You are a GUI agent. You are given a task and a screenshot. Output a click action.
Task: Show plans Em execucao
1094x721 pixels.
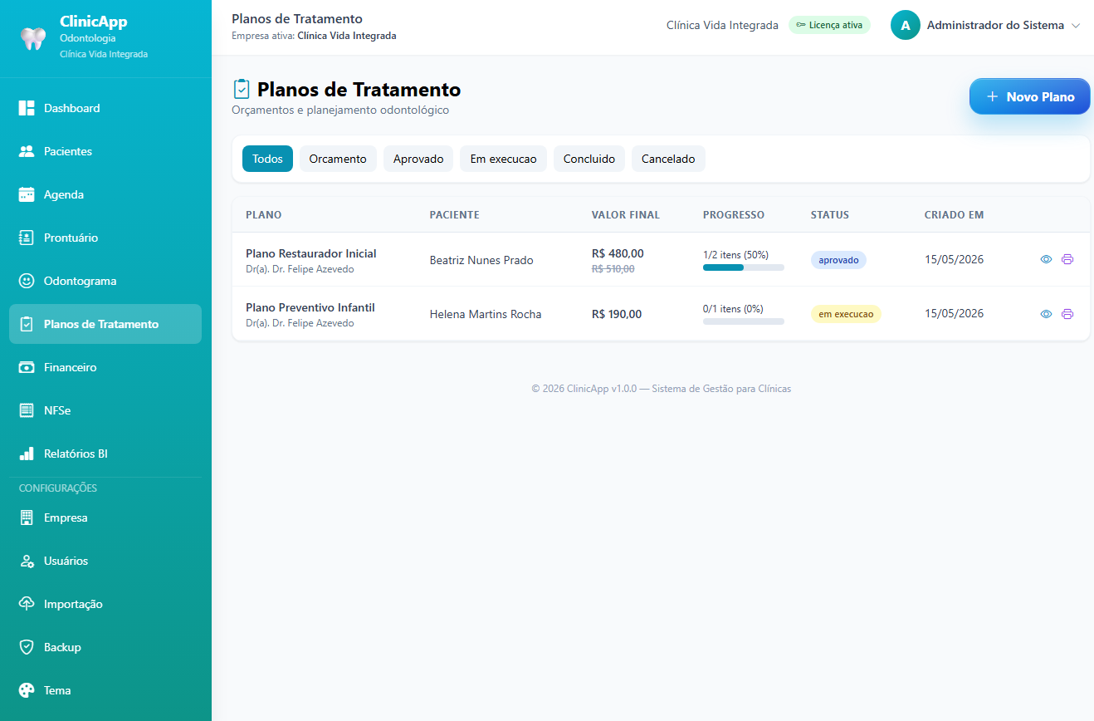tap(503, 159)
